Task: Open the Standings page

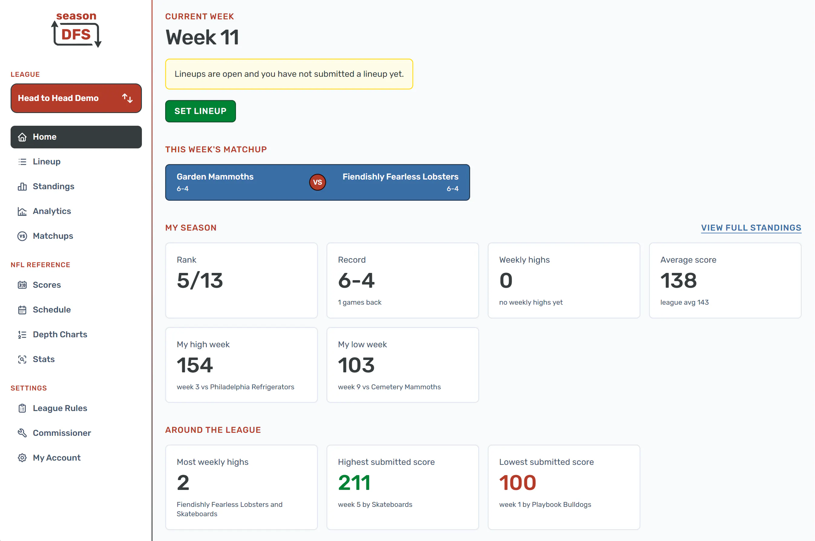Action: pyautogui.click(x=76, y=187)
